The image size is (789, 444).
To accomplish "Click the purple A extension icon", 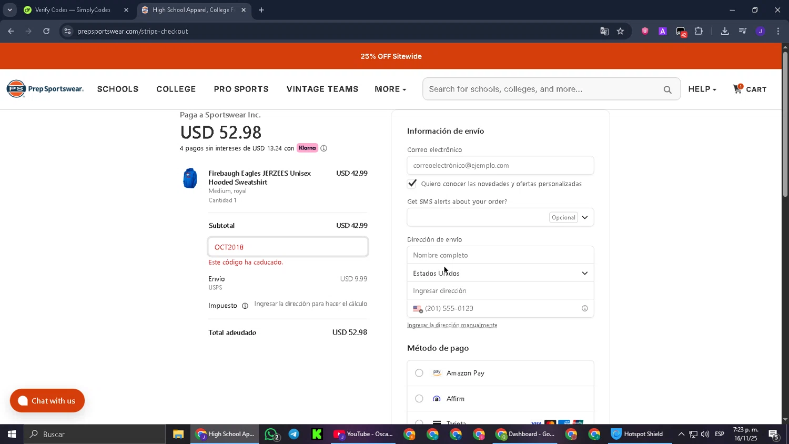I will (x=663, y=31).
